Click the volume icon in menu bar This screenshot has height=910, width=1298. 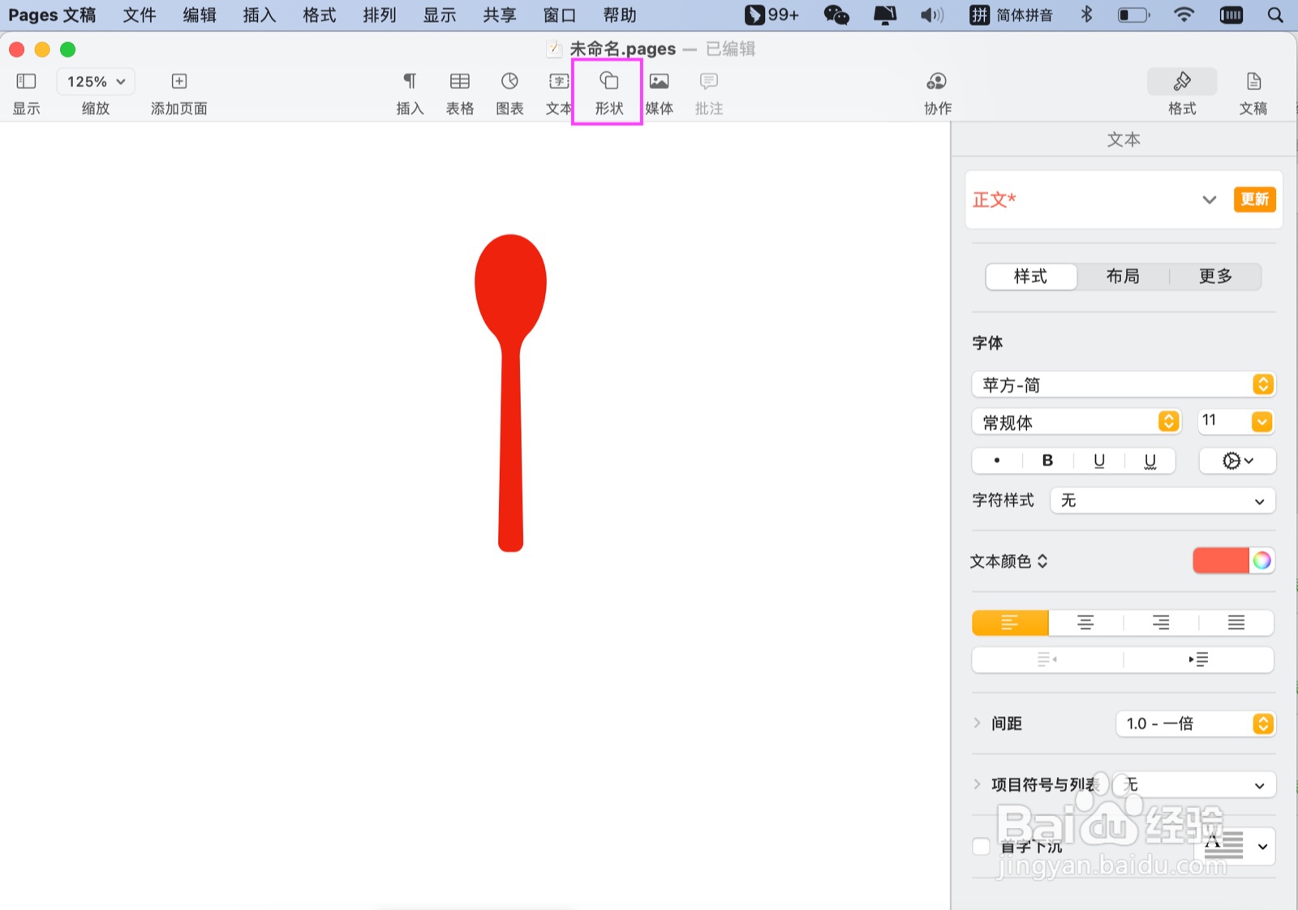point(932,15)
